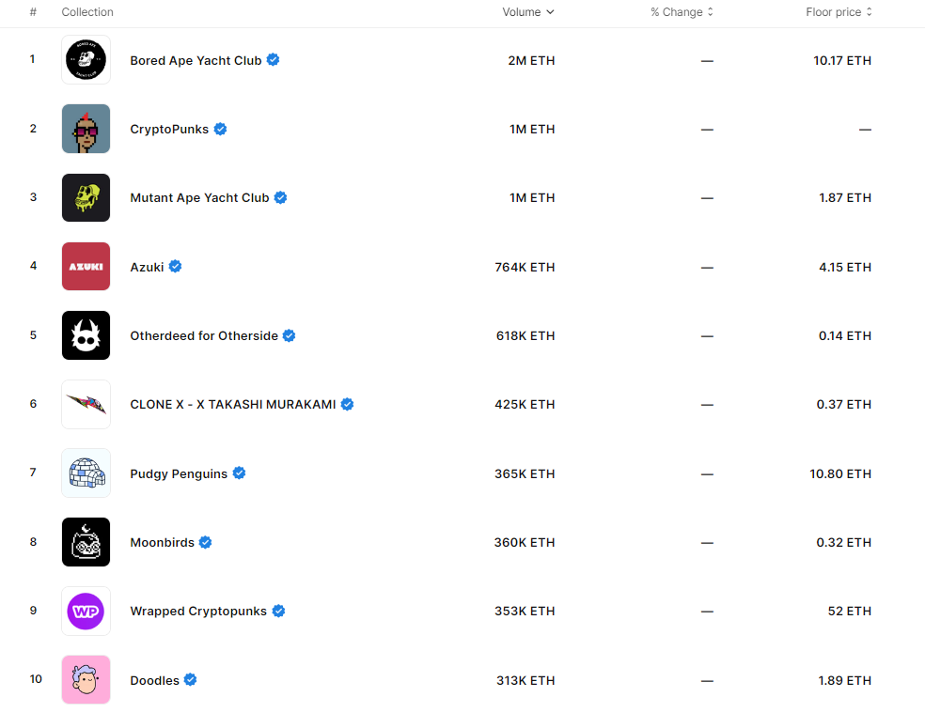The height and width of the screenshot is (713, 925).
Task: Open the Bored Ape Yacht Club link
Action: [x=196, y=60]
